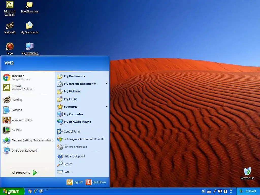Open Notepad from the Start menu
This screenshot has height=195, width=260.
[27, 110]
